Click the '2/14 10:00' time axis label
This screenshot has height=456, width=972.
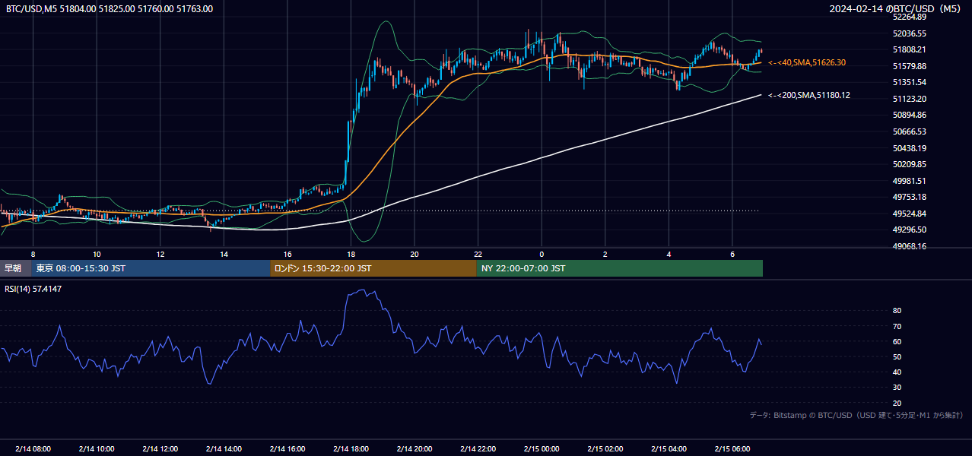coord(97,448)
